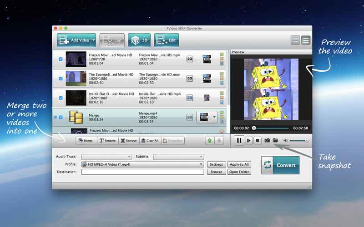Select 'Inside Out ...ovie HD.mp4' output name
Image resolution: width=364 pixels, height=227 pixels.
click(x=160, y=94)
